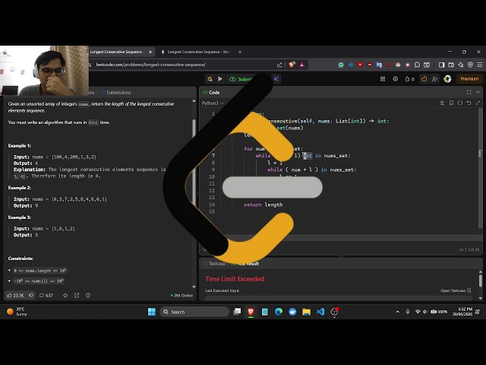Image resolution: width=486 pixels, height=365 pixels.
Task: Switch to the second Longest Consecutive Sequence tab
Action: pos(196,52)
